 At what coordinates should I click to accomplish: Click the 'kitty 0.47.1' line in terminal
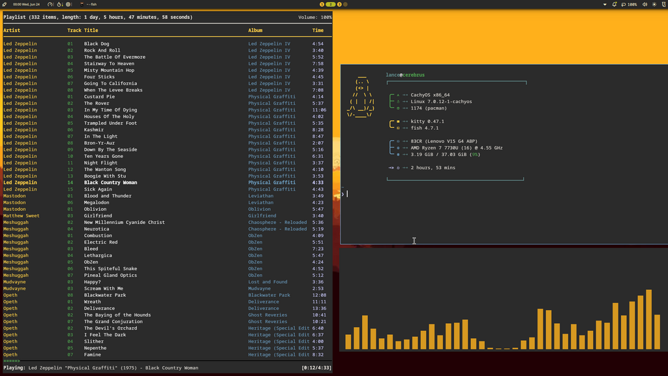(x=427, y=121)
